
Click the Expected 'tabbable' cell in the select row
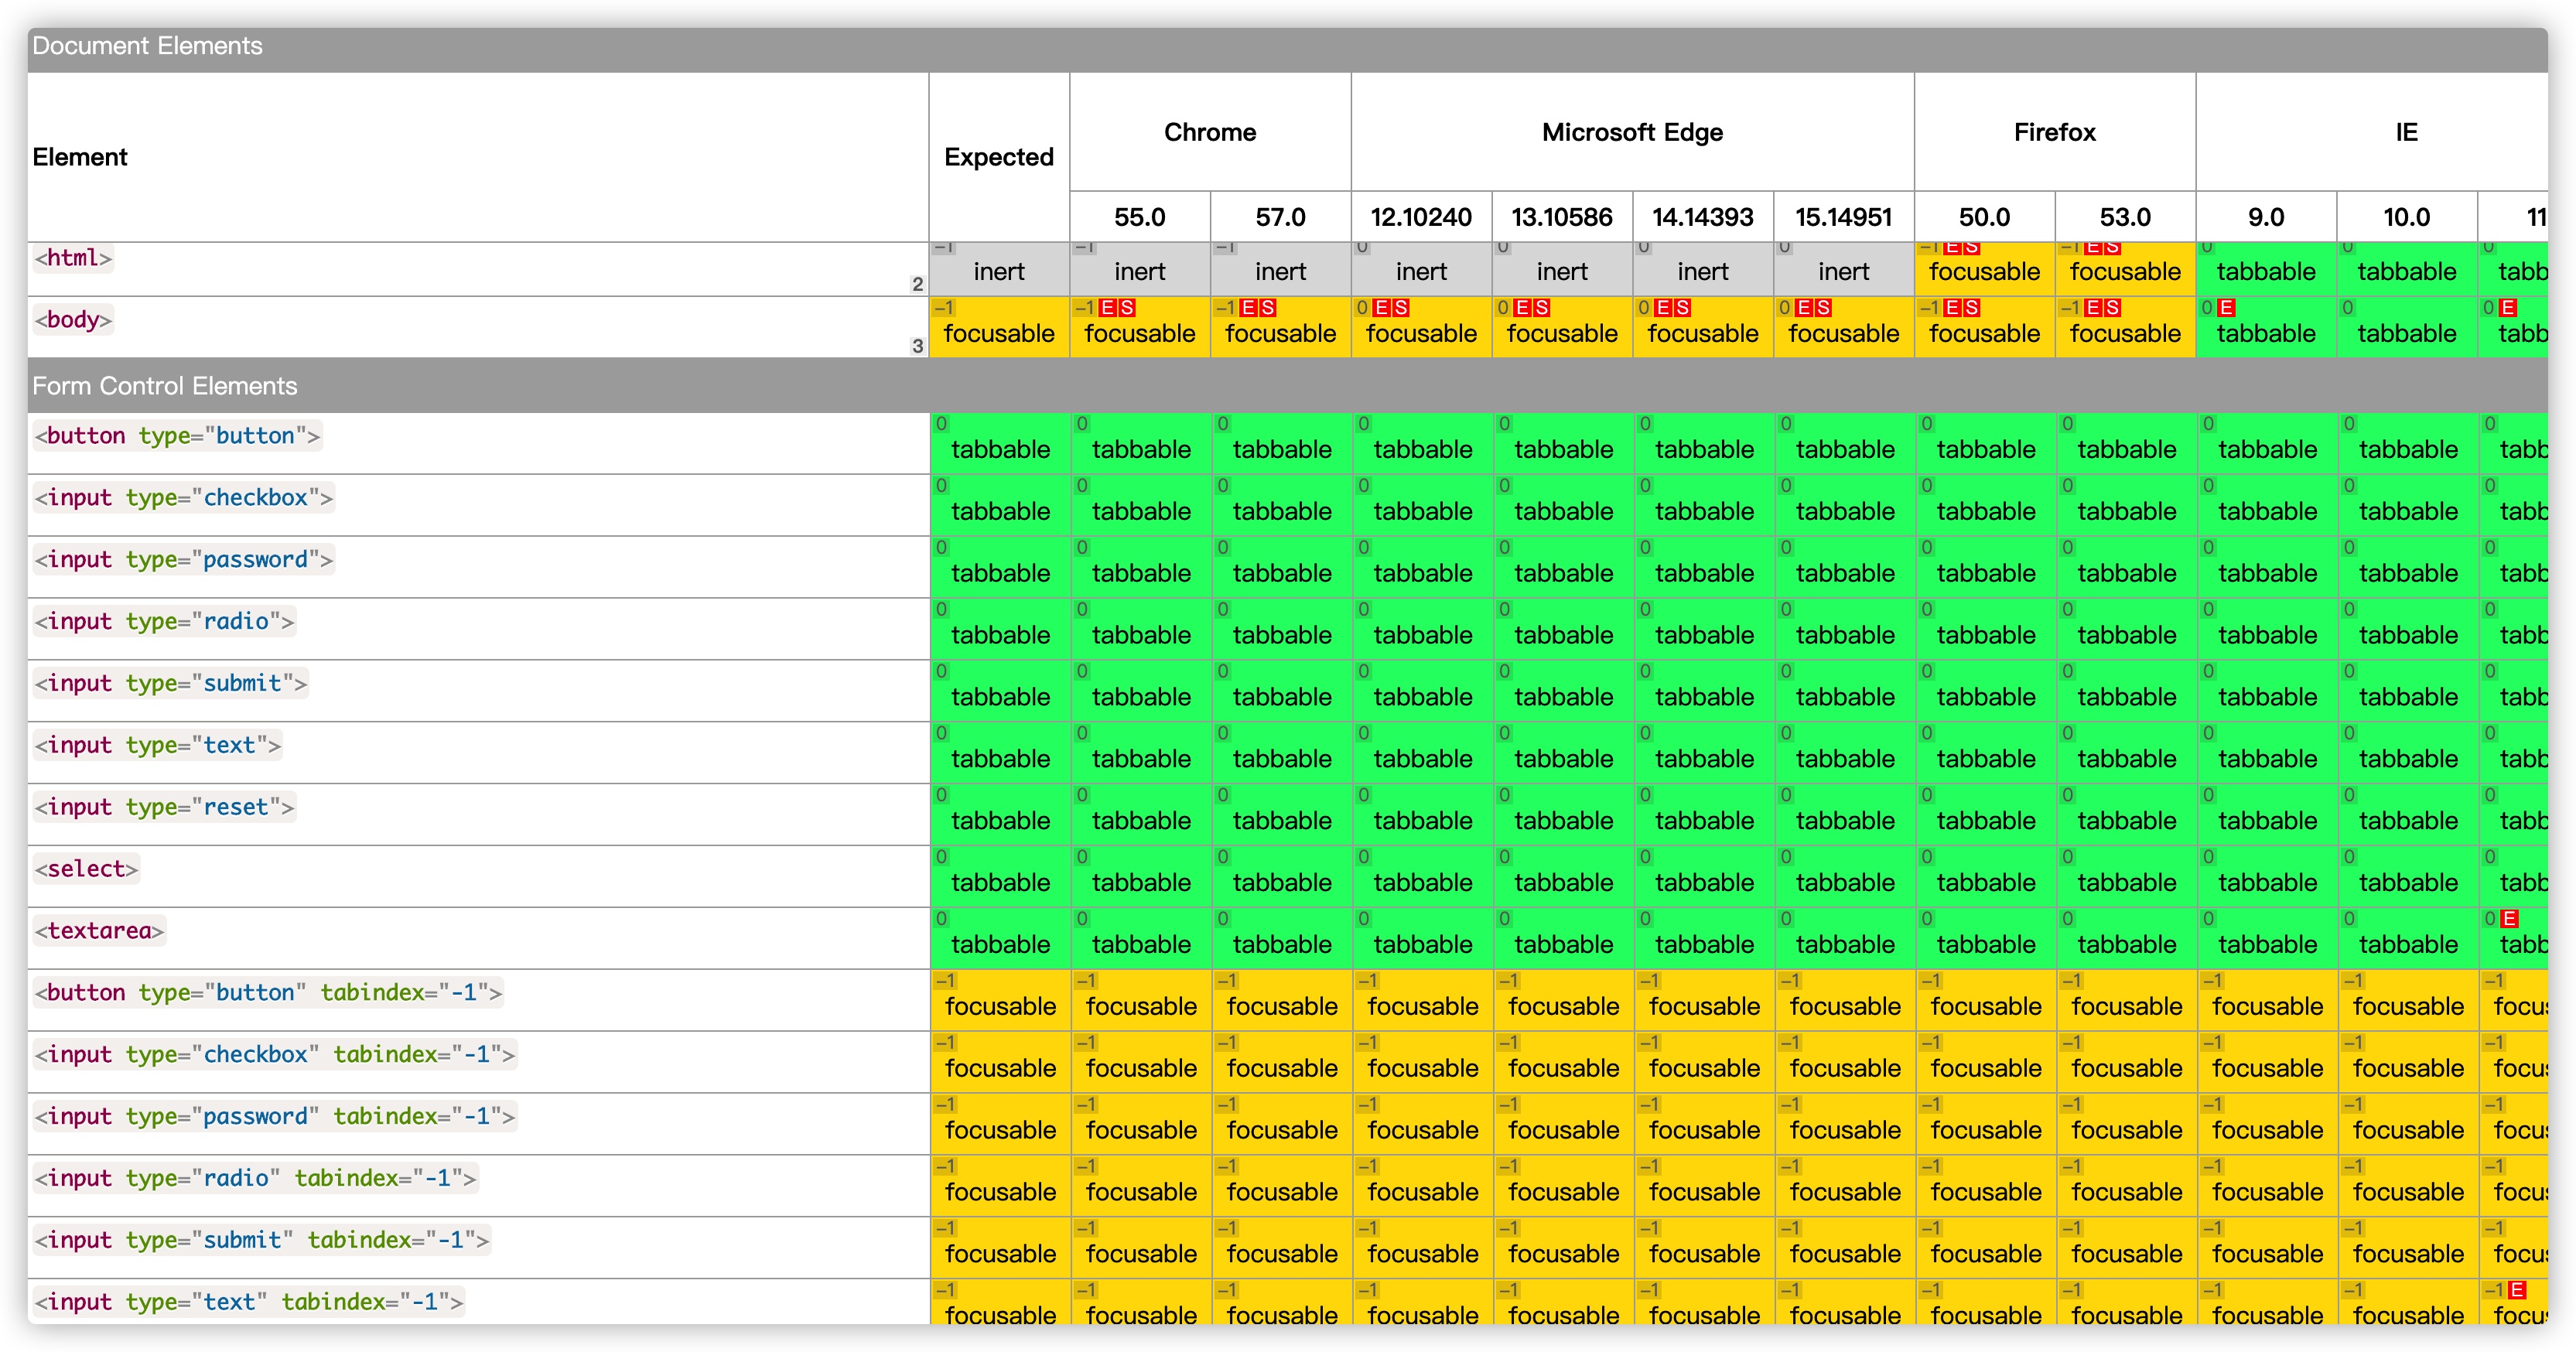pyautogui.click(x=1000, y=877)
